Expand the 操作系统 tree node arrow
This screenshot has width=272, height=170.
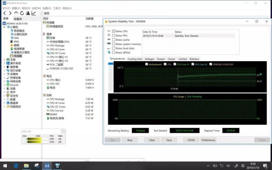click(4, 63)
